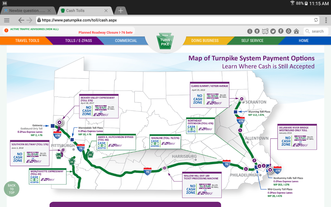This screenshot has height=207, width=331.
Task: Visit the Turnpike Twitter page icon
Action: point(273,31)
